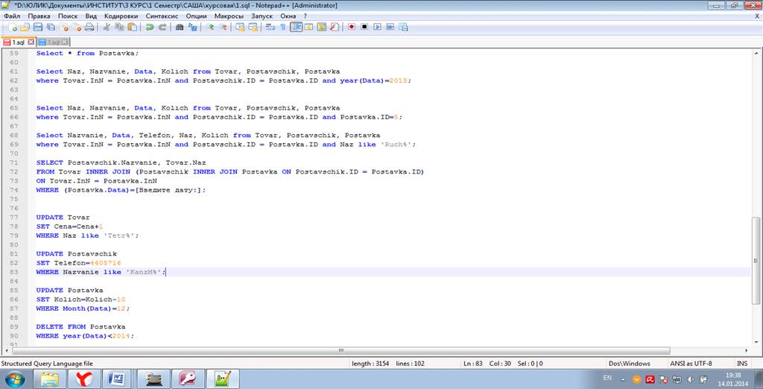The image size is (763, 389).
Task: Click the Cut scissors icon
Action: 107,28
